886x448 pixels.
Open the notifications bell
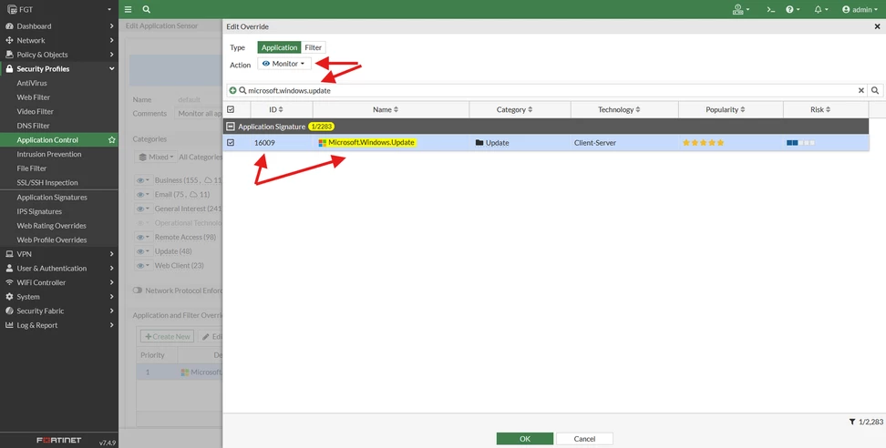point(821,10)
